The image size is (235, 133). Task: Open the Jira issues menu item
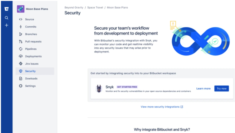(x=32, y=64)
